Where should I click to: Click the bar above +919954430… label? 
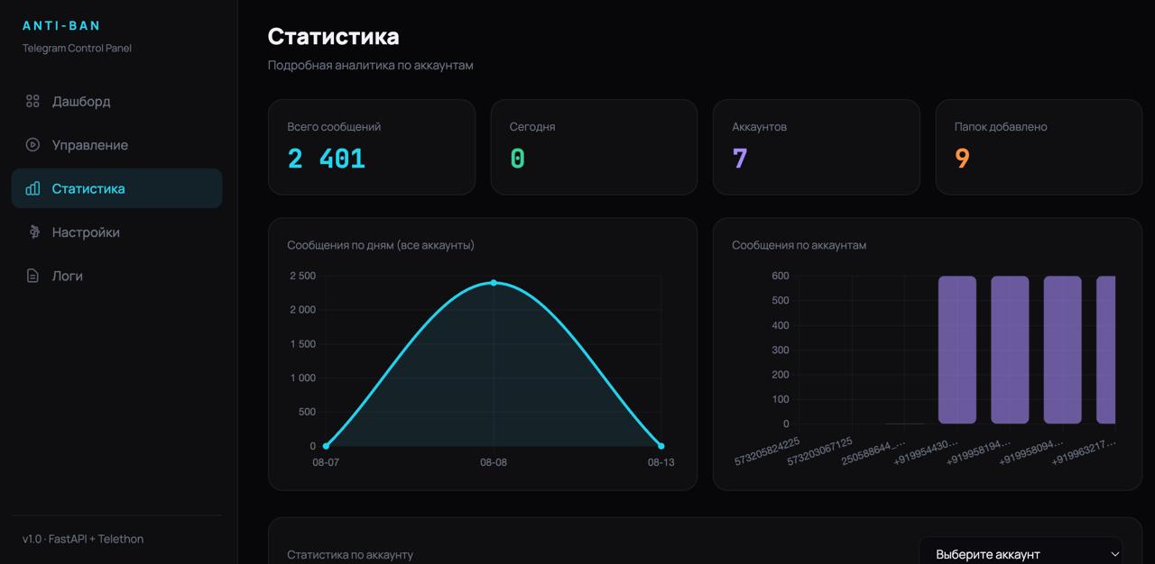pyautogui.click(x=957, y=350)
